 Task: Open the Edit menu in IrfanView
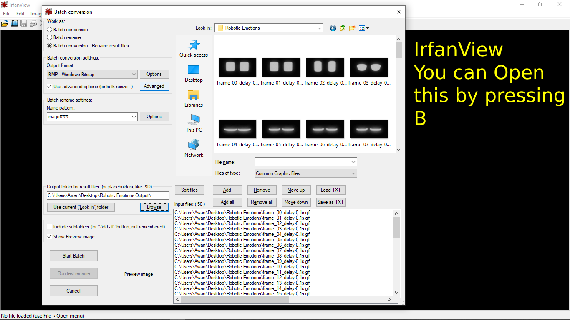coord(20,14)
